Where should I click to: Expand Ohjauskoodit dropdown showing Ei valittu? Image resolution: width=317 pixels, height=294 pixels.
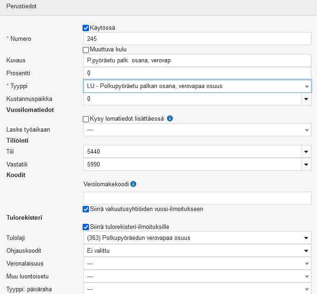click(x=197, y=251)
